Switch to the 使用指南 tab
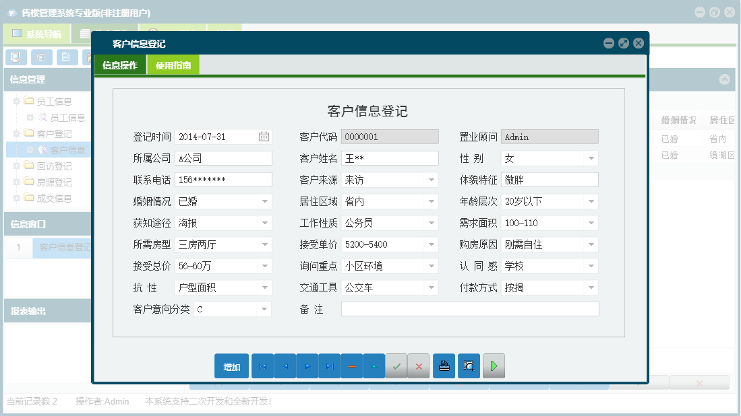The image size is (741, 416). coord(175,65)
